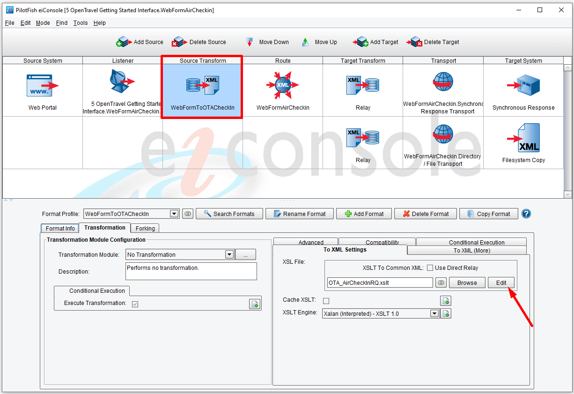Select the Listener satellite dish icon

pyautogui.click(x=122, y=82)
